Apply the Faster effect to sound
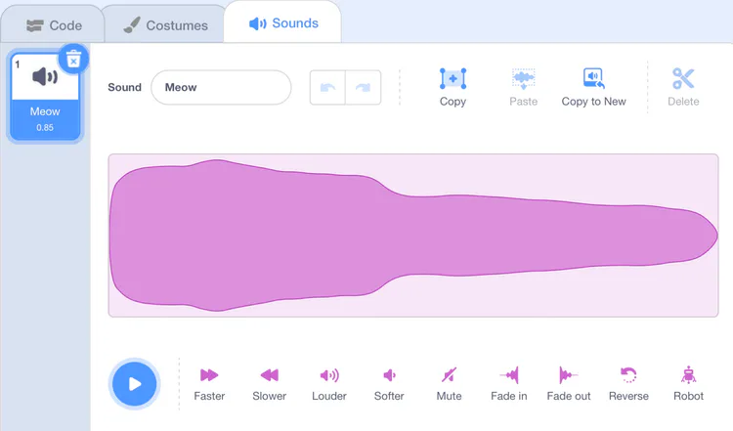This screenshot has height=431, width=733. 209,382
